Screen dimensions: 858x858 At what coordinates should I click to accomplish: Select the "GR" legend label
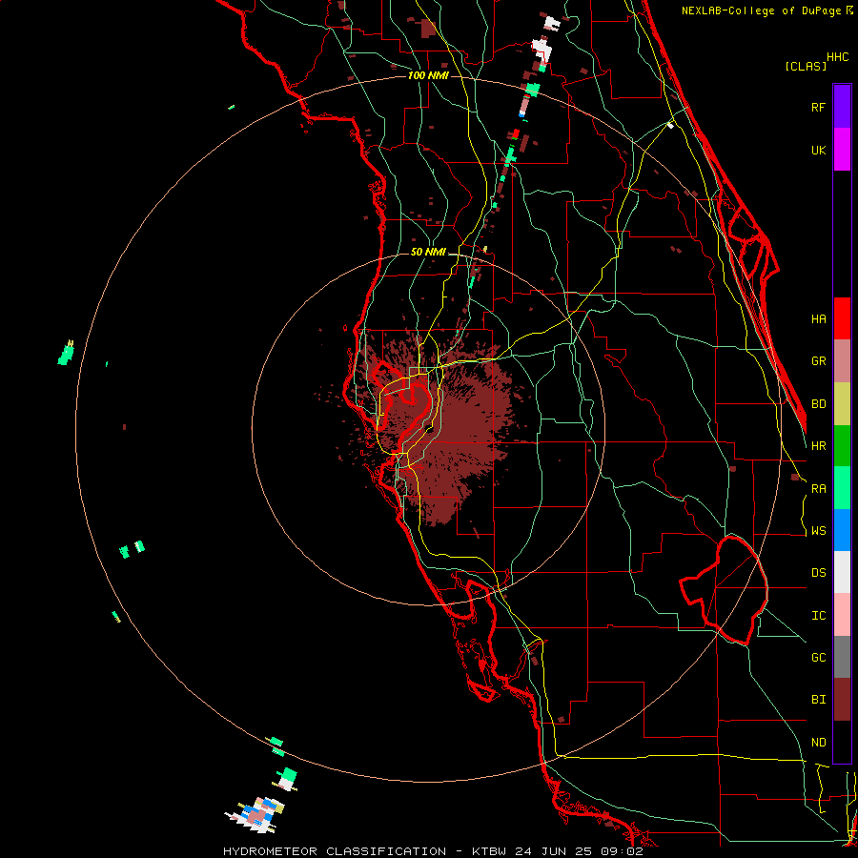(818, 361)
